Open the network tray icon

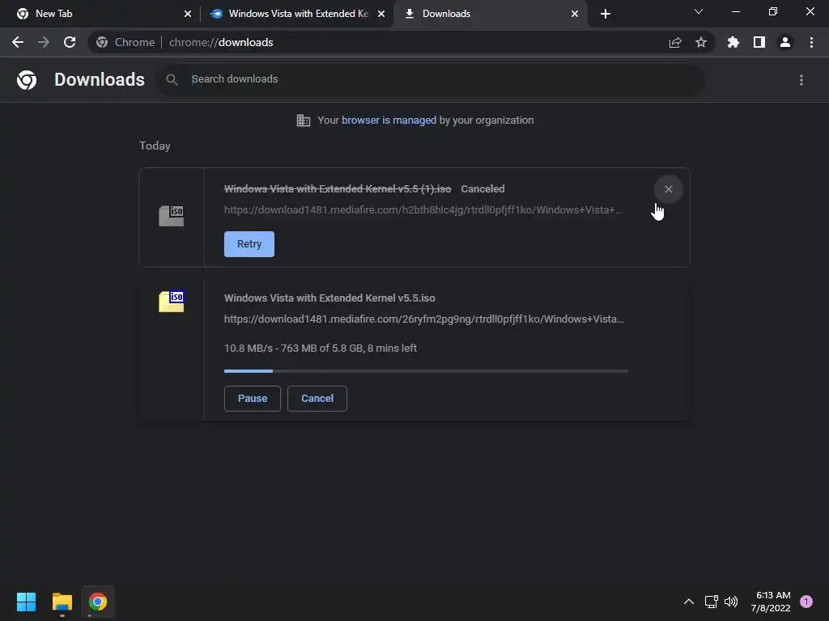pos(711,602)
